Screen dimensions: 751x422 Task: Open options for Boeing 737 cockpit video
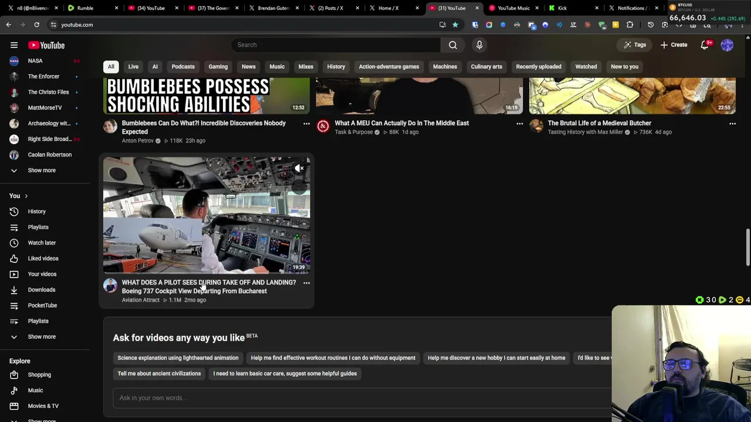[306, 283]
